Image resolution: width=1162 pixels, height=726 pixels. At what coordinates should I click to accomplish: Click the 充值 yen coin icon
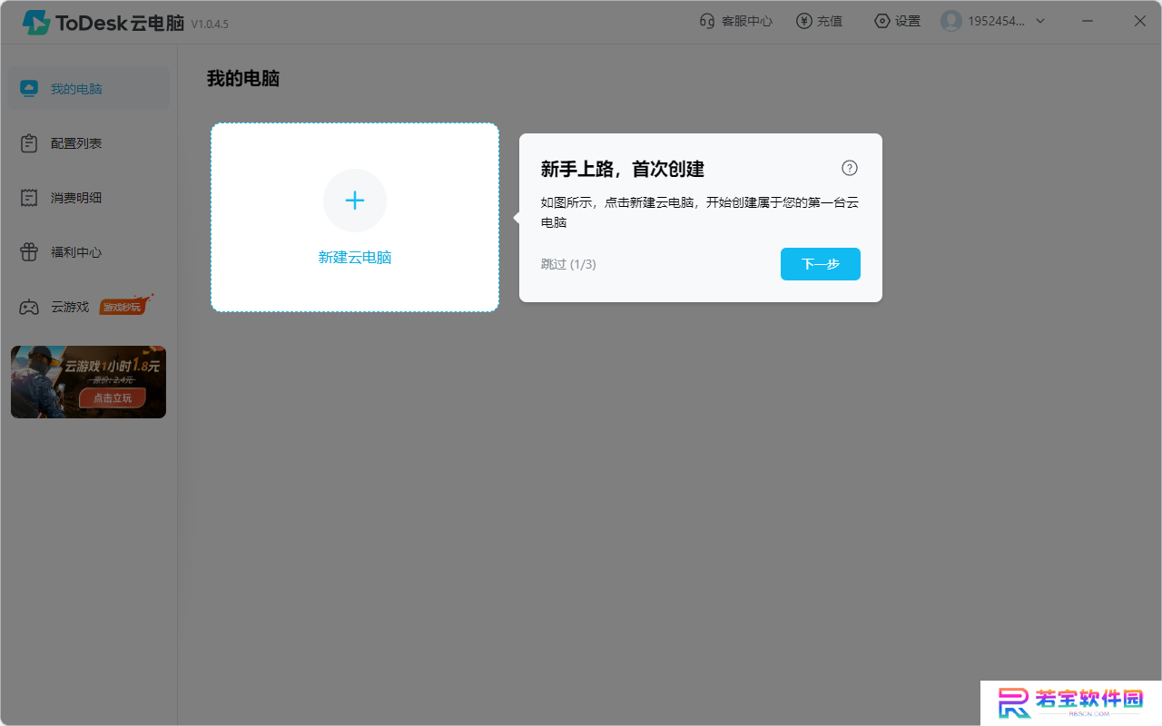tap(803, 21)
